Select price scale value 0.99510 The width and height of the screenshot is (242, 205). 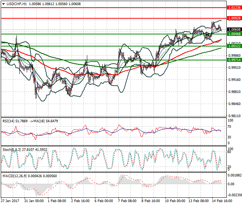tap(234, 67)
